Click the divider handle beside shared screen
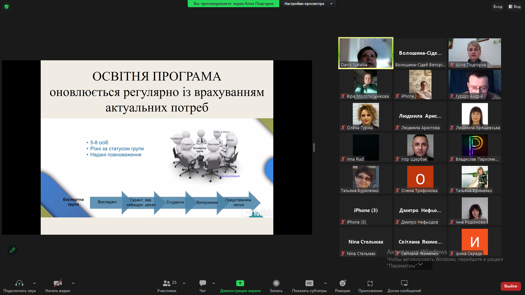The height and width of the screenshot is (295, 525). coord(314,147)
